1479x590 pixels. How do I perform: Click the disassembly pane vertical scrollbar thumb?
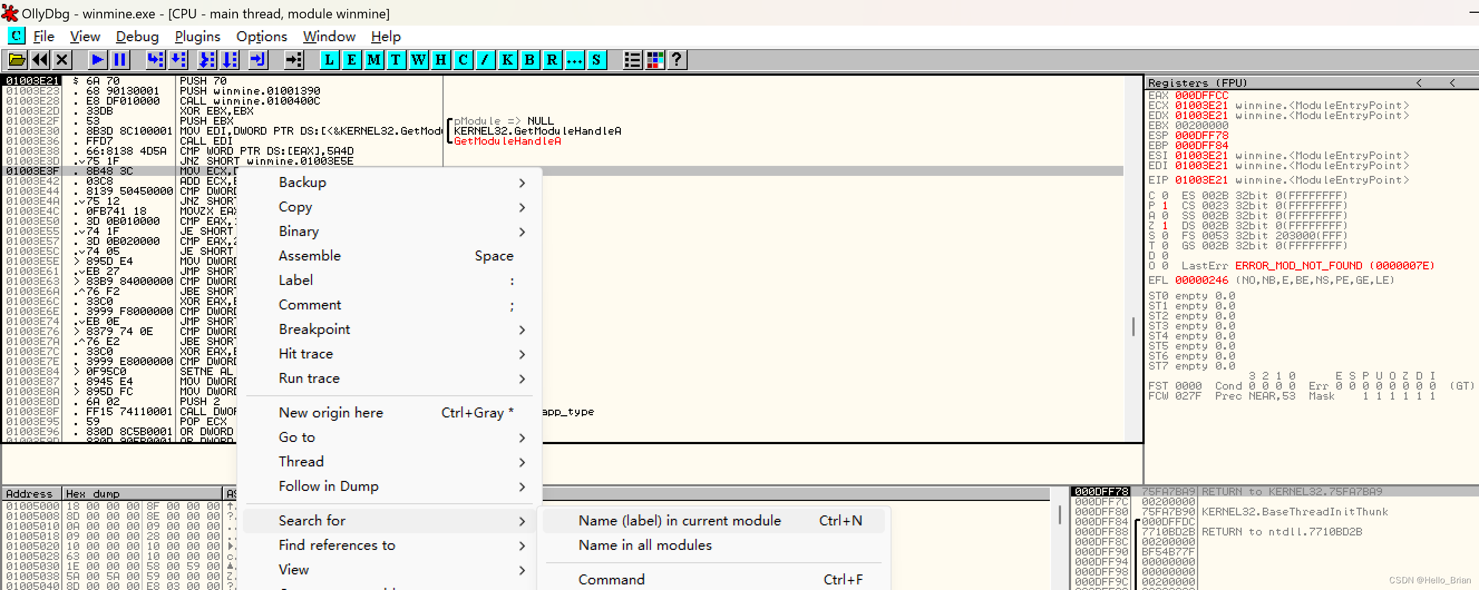tap(1133, 327)
